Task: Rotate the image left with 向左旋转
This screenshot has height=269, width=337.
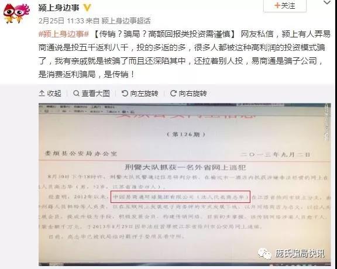Action: (x=140, y=94)
